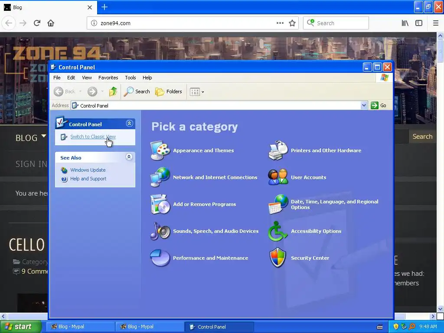Open the Printers and Other Hardware icon
The width and height of the screenshot is (444, 333).
pos(278,150)
